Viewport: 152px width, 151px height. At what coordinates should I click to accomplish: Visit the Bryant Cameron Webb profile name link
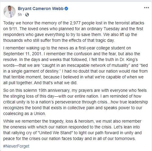pos(40,9)
